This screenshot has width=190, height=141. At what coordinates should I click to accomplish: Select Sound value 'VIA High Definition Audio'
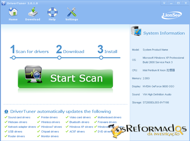point(157,95)
